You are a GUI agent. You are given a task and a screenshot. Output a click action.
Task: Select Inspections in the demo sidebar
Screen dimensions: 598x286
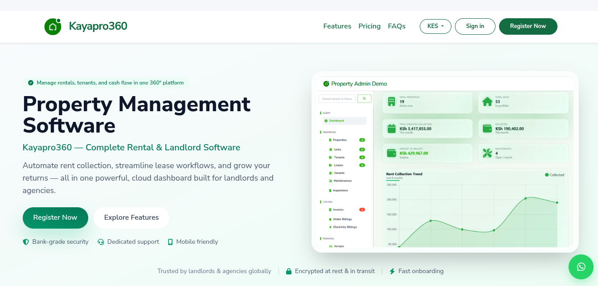(340, 190)
